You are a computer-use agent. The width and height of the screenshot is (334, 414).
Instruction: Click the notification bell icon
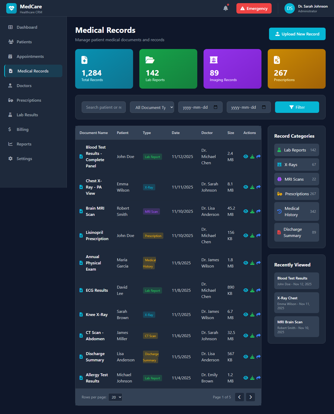tap(226, 8)
